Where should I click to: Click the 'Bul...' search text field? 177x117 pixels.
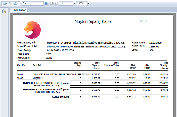click(x=32, y=4)
